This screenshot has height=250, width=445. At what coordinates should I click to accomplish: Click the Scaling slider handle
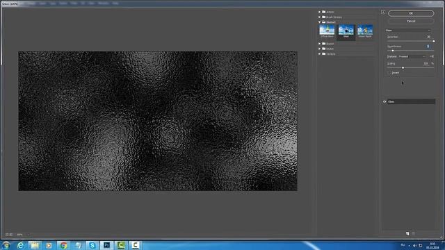click(403, 68)
